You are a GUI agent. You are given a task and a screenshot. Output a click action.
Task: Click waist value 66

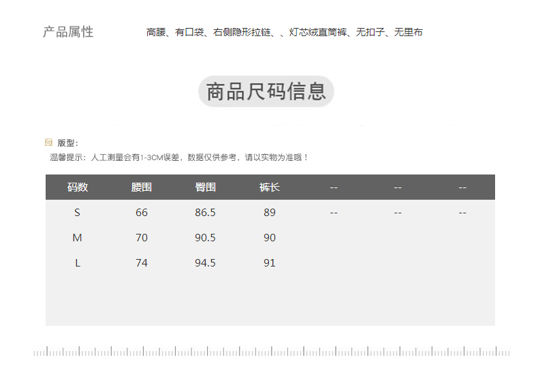[x=142, y=213]
